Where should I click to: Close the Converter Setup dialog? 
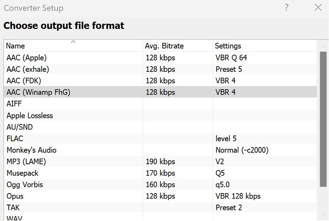click(x=318, y=8)
